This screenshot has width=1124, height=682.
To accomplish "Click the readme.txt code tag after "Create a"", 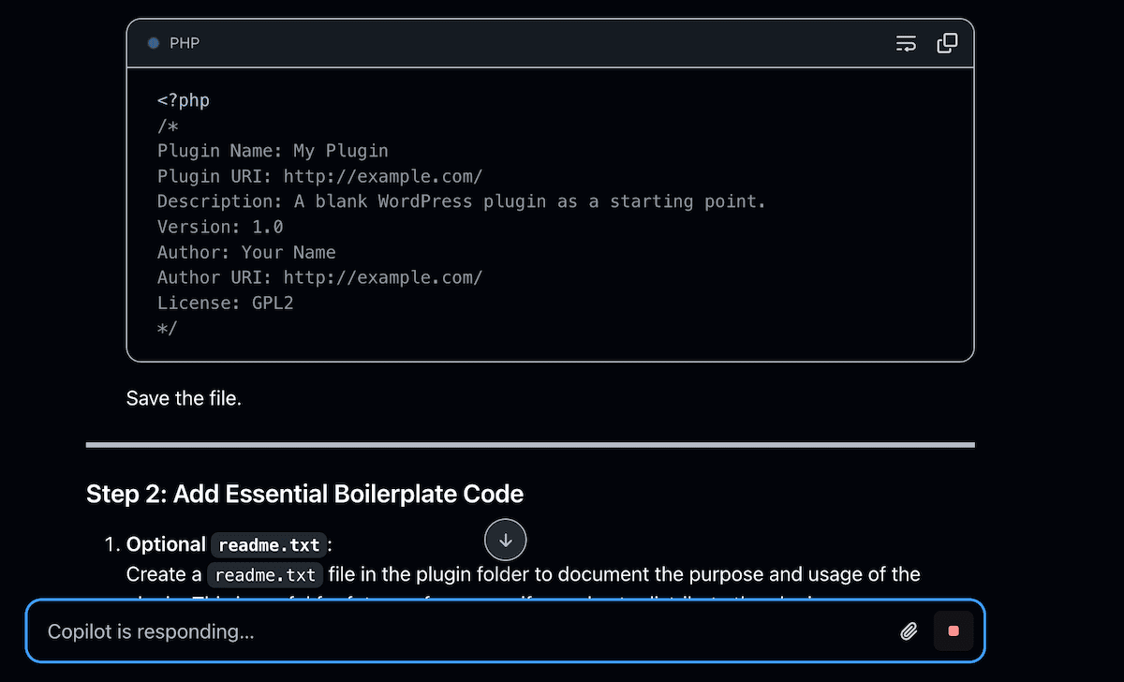I will click(266, 574).
